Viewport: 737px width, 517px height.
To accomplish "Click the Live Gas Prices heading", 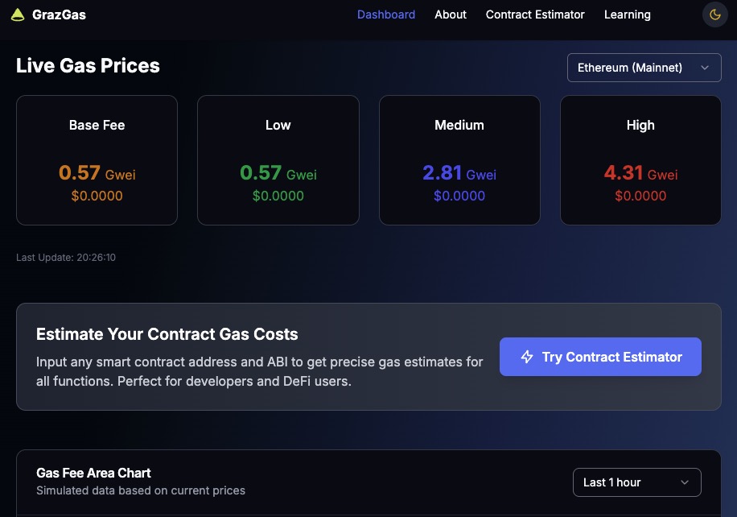I will [x=88, y=66].
